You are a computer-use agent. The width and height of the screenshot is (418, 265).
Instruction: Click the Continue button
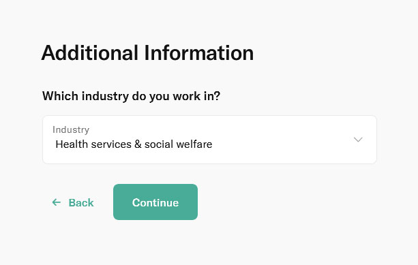click(x=155, y=202)
